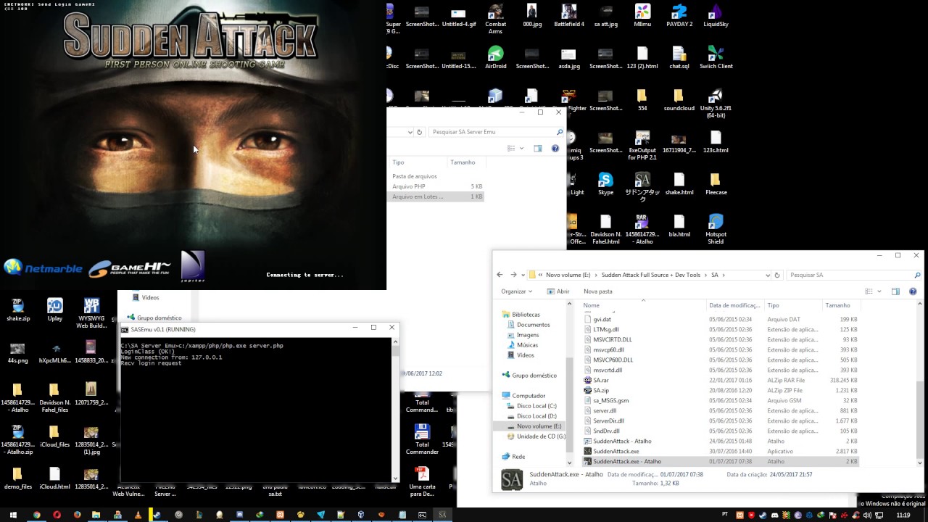Go back in SA explorer window

click(x=500, y=275)
